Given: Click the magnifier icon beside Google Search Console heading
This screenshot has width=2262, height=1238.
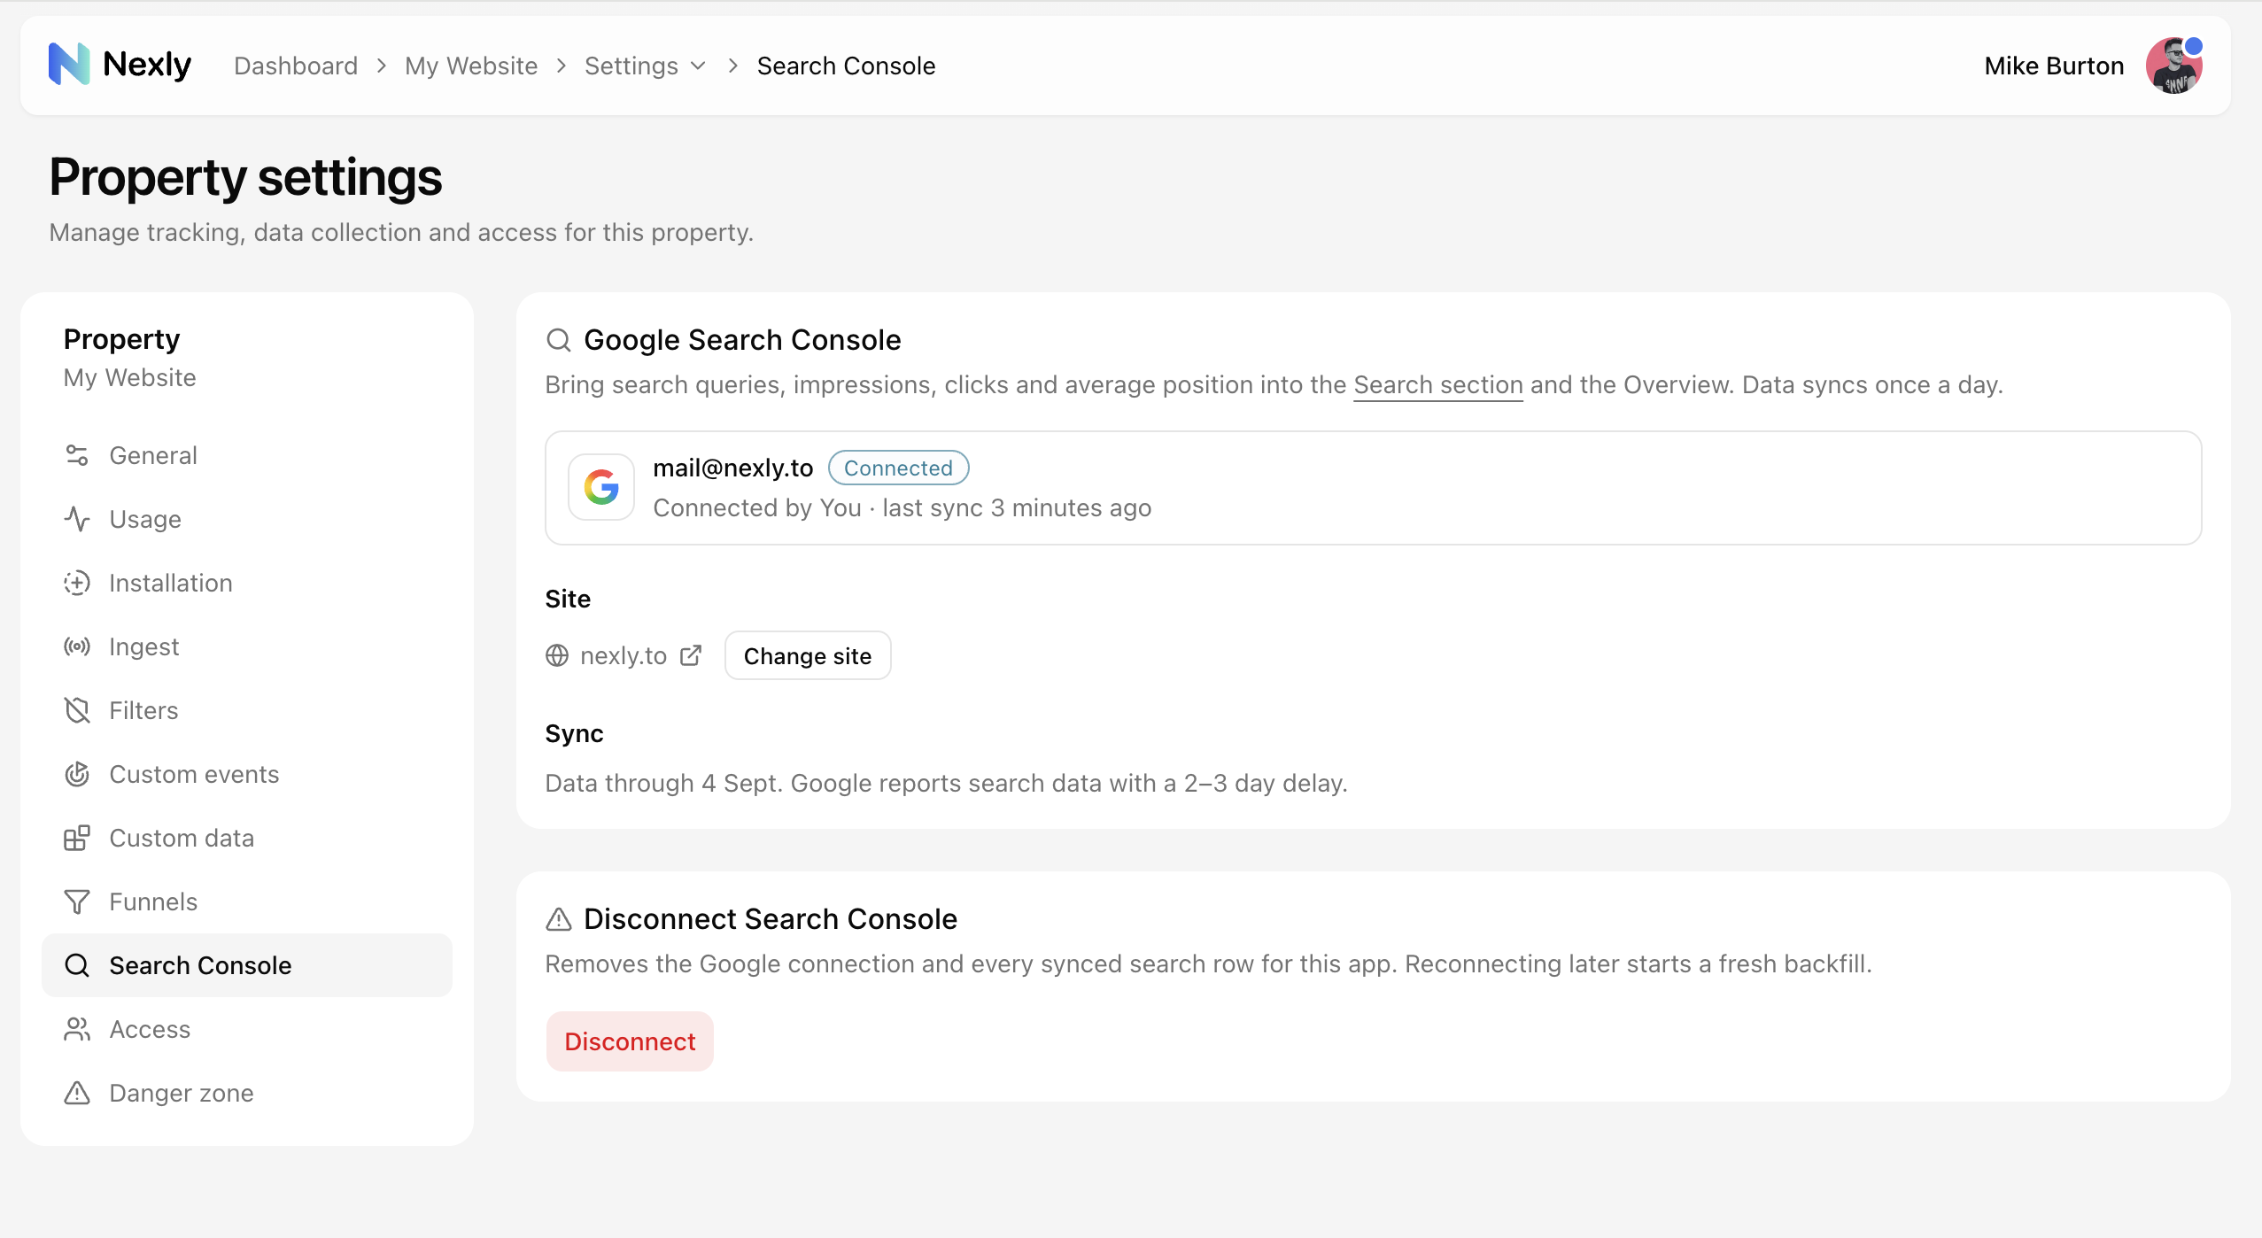Looking at the screenshot, I should tap(559, 340).
